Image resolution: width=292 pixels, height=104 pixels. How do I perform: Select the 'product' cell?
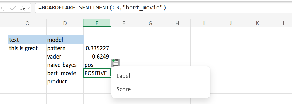(65, 81)
